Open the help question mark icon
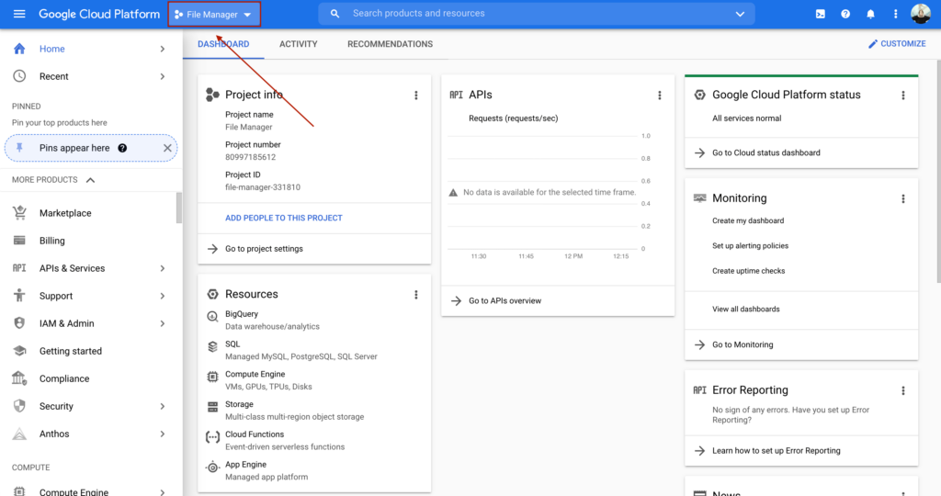Viewport: 941px width, 496px height. (845, 14)
